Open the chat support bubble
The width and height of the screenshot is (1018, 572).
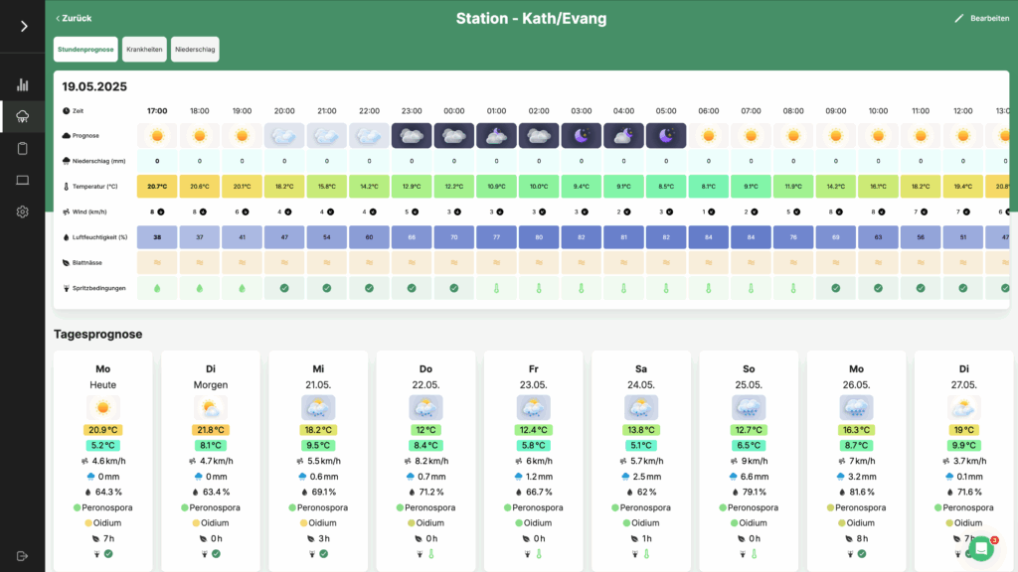[x=981, y=548]
